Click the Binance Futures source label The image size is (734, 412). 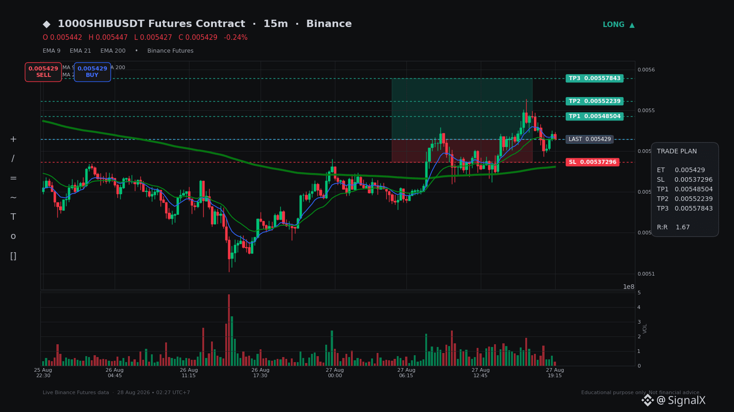(170, 51)
